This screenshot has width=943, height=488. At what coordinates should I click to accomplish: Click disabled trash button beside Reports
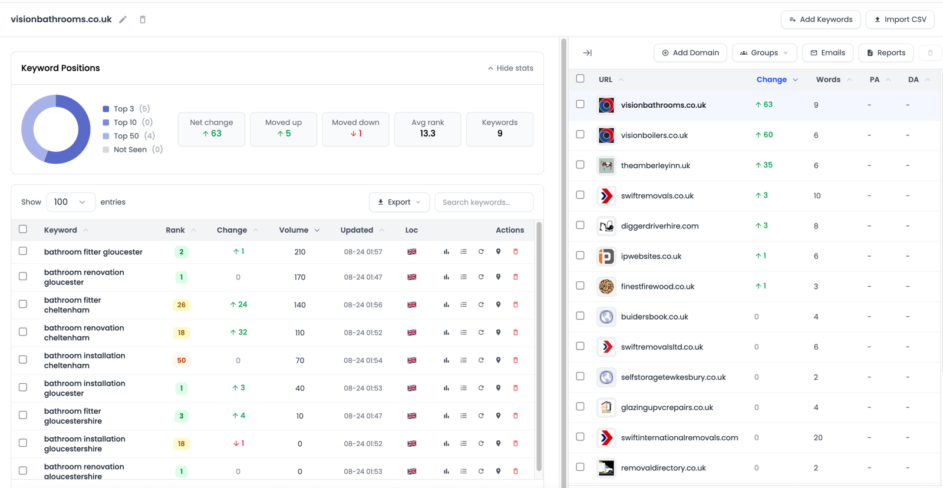(930, 53)
